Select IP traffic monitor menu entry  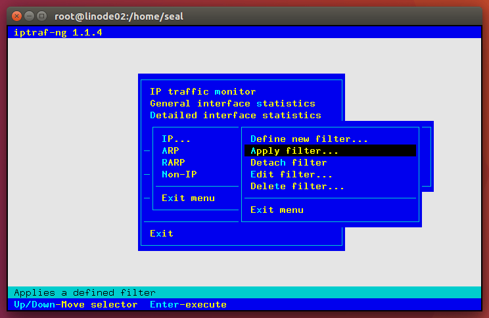[202, 91]
